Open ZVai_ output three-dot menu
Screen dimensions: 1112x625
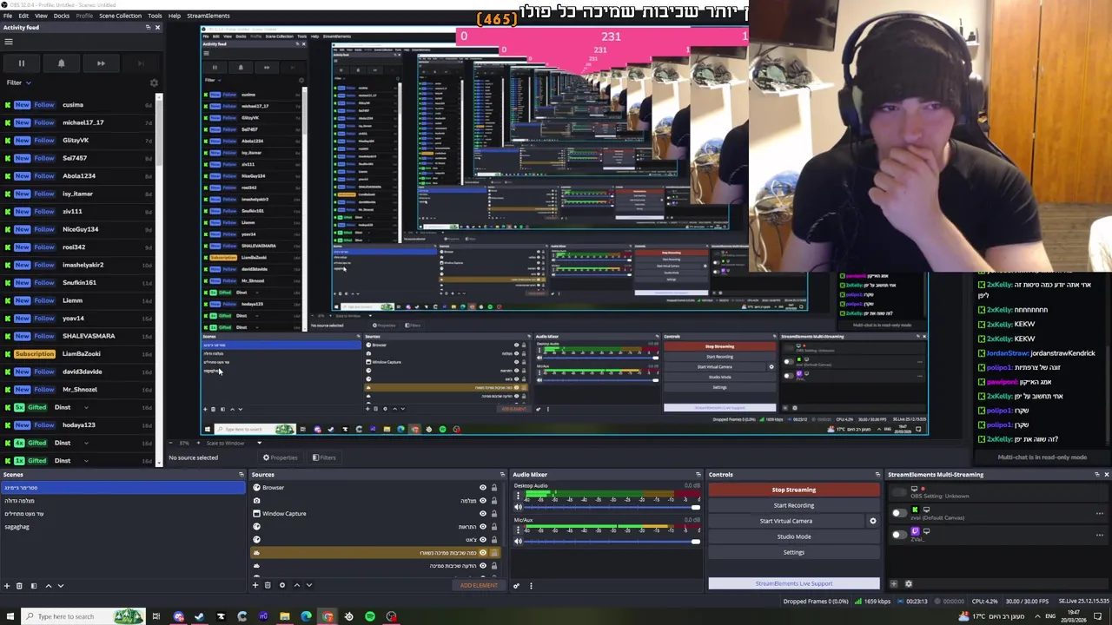[1100, 535]
